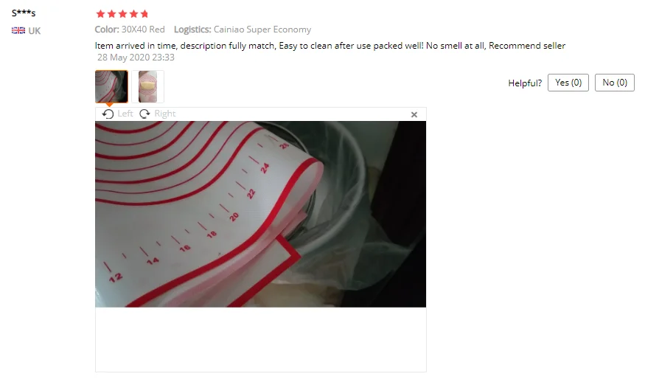645x385 pixels.
Task: Click the Color: 30X40 Red text
Action: (130, 30)
